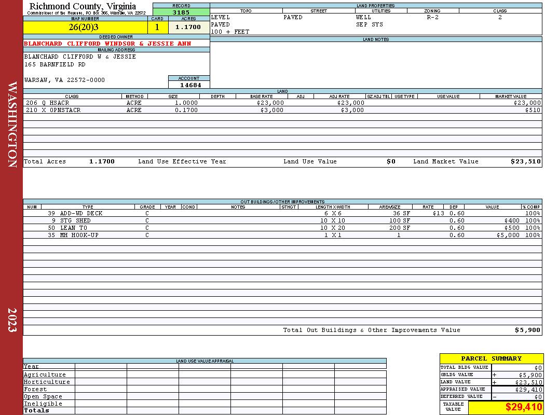The image size is (545, 415).
Task: Click the Agriculture row in land use appraisal
Action: pos(205,375)
